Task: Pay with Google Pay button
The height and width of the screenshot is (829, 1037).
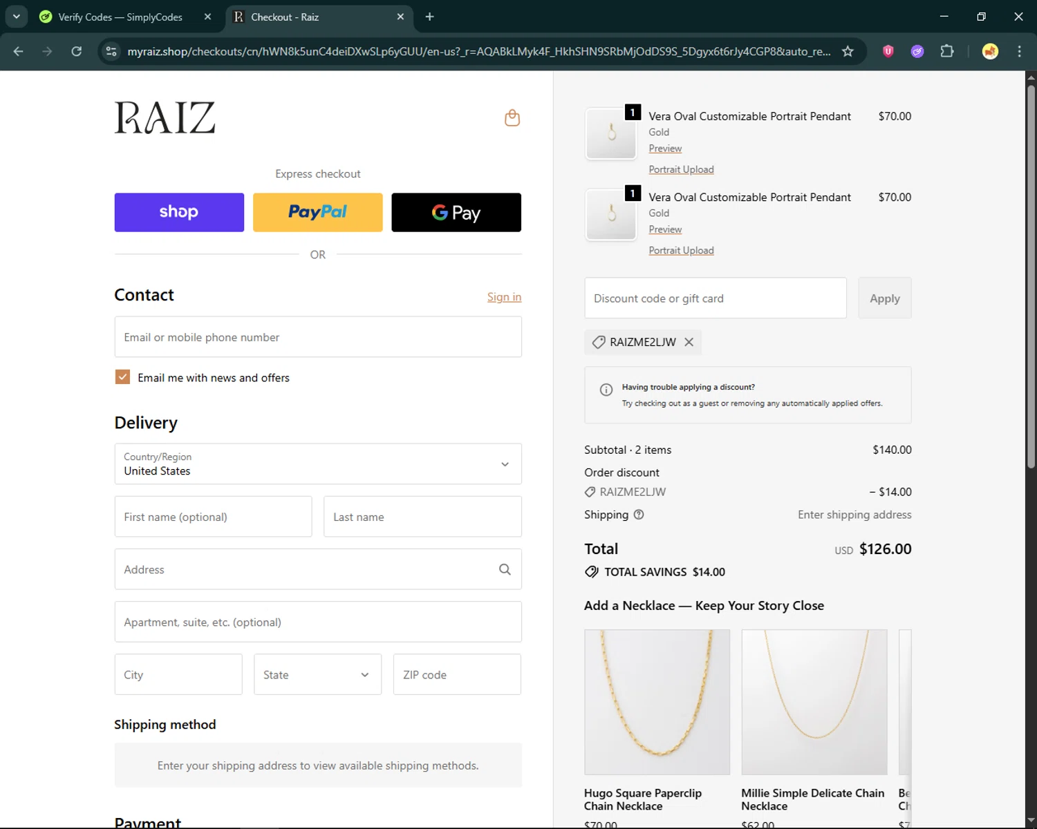Action: [456, 212]
